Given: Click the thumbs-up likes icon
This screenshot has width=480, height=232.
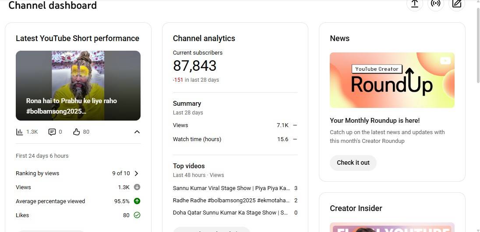Looking at the screenshot, I should click(x=77, y=132).
